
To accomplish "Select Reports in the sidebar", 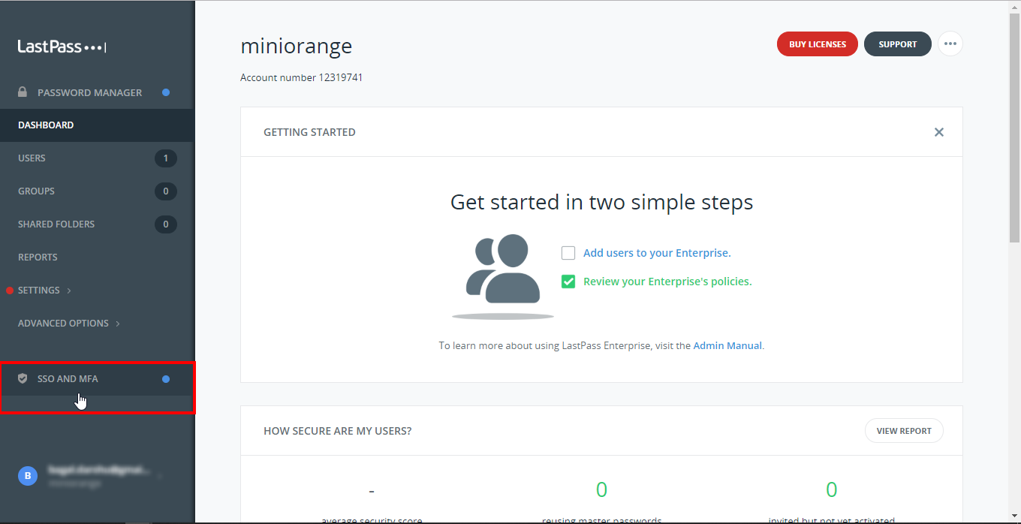I will (38, 257).
